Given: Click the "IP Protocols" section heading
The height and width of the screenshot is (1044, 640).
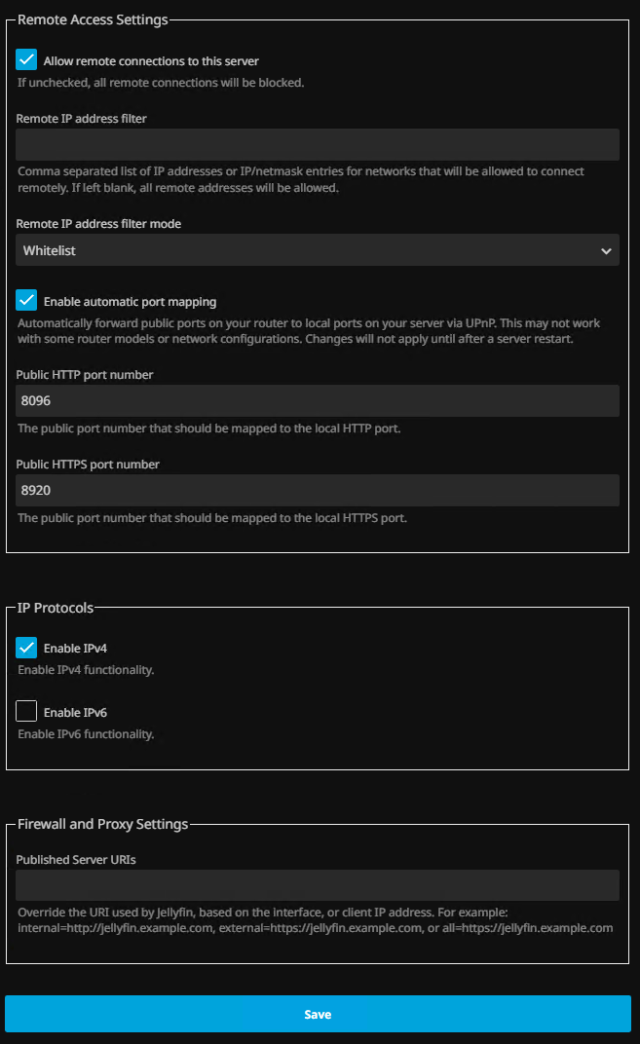Looking at the screenshot, I should tap(56, 608).
